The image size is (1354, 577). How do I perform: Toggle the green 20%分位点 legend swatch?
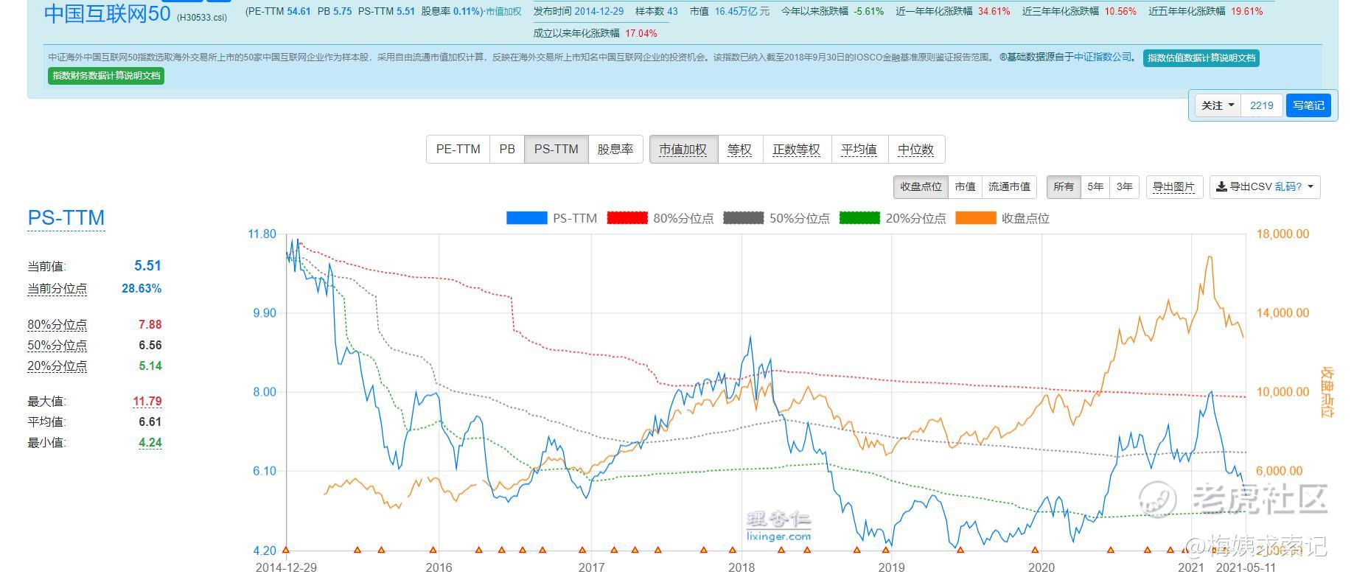[x=859, y=218]
